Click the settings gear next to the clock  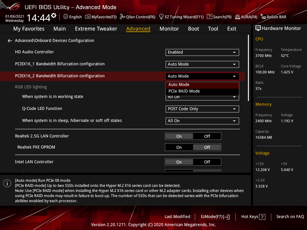(54, 15)
